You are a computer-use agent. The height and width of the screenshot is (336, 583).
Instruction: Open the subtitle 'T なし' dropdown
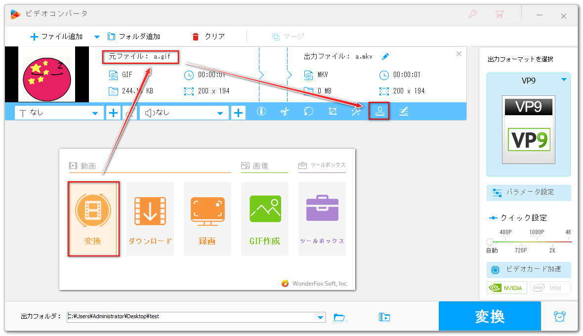pyautogui.click(x=58, y=112)
